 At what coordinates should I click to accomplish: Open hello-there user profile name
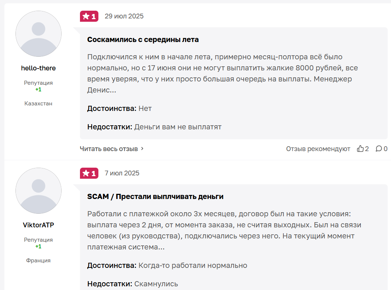coord(38,68)
